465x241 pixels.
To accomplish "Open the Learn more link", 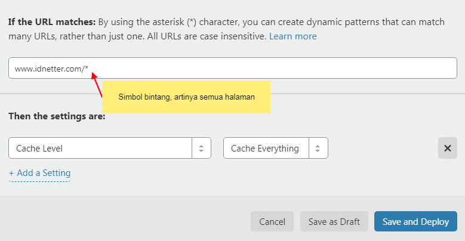I will tap(292, 36).
